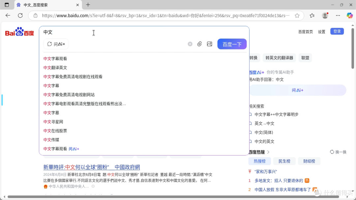Open a new browser tab

[88, 5]
